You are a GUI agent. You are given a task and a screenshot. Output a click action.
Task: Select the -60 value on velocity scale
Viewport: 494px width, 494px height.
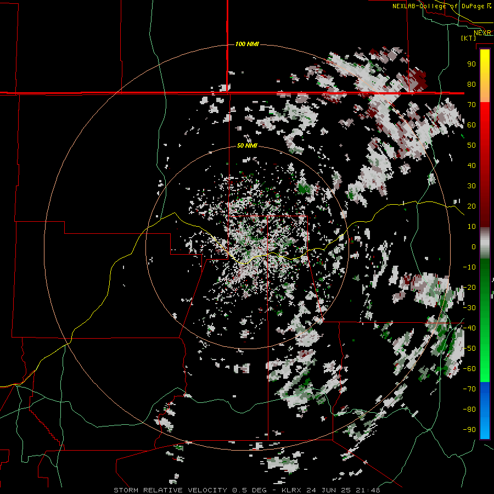[469, 369]
